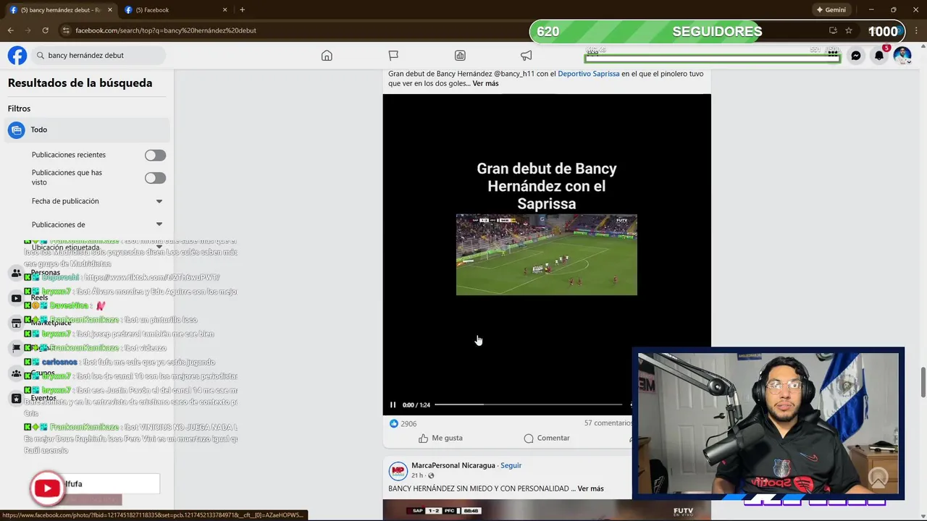Viewport: 927px width, 521px height.
Task: Open the MarcaPersonal Nicaragua profile picture
Action: pyautogui.click(x=398, y=471)
